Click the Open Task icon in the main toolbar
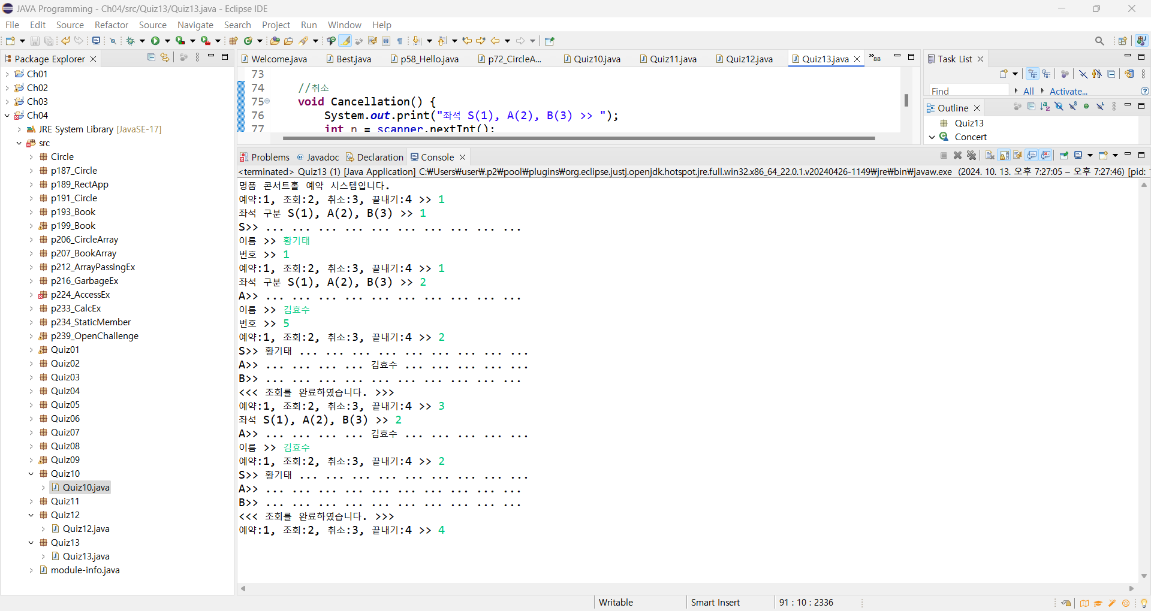This screenshot has height=611, width=1151. (x=288, y=41)
